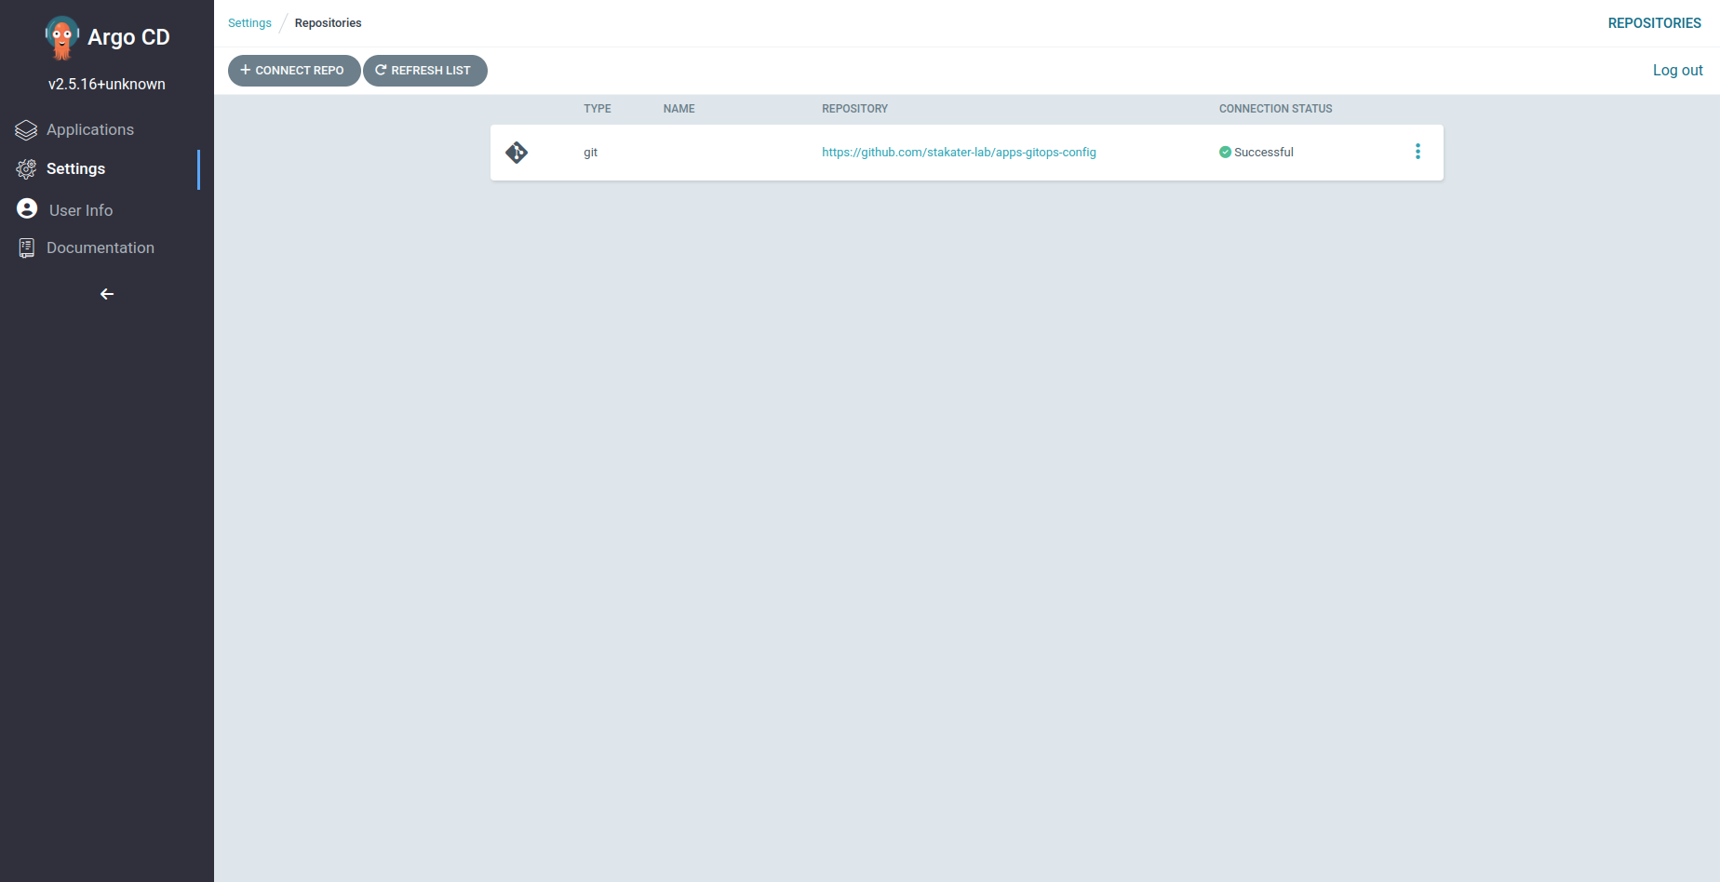The width and height of the screenshot is (1720, 882).
Task: Open the REPOSITORIES page header menu
Action: pos(1654,22)
